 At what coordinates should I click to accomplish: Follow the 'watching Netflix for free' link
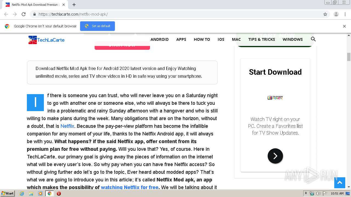pos(130,187)
